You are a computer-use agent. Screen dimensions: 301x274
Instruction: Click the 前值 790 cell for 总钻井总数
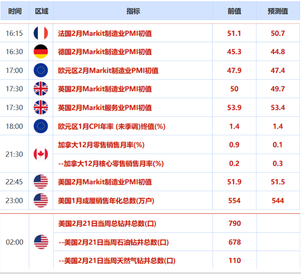[x=234, y=224]
